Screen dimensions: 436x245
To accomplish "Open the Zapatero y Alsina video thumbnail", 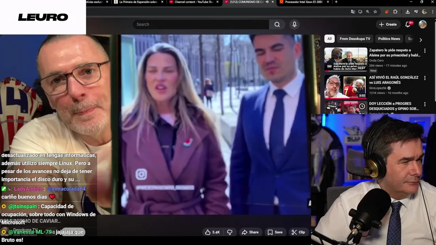I will [346, 60].
